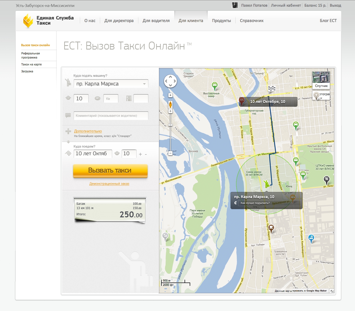This screenshot has height=311, width=355.
Task: Click green taxi pin near ул. 20 лет
Action: (296, 126)
